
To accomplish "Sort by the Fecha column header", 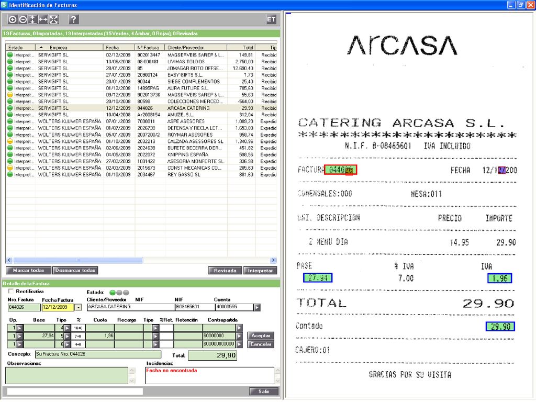I will coord(119,48).
